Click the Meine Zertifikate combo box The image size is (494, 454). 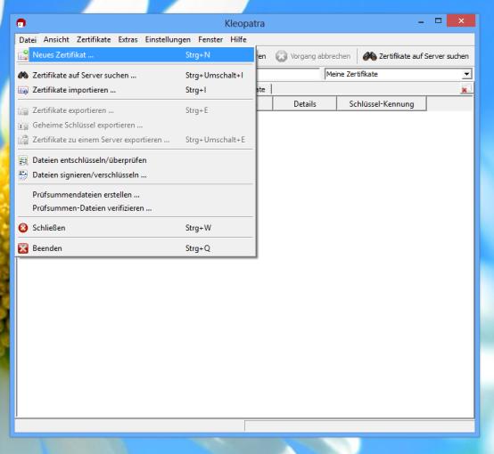399,74
